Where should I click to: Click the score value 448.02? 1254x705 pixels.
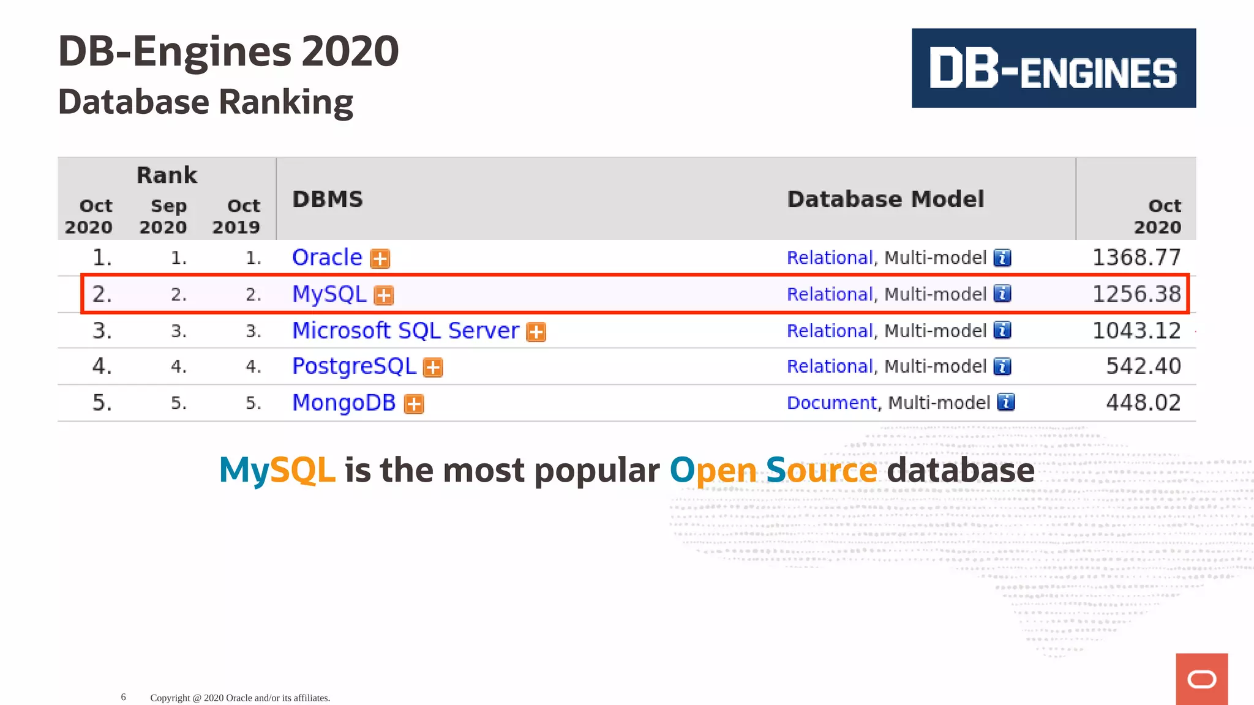point(1143,403)
